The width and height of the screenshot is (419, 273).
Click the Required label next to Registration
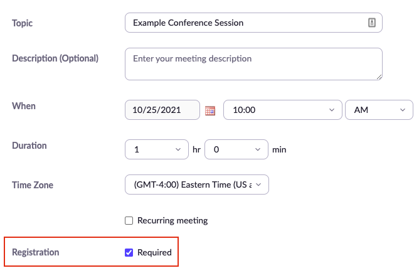154,252
